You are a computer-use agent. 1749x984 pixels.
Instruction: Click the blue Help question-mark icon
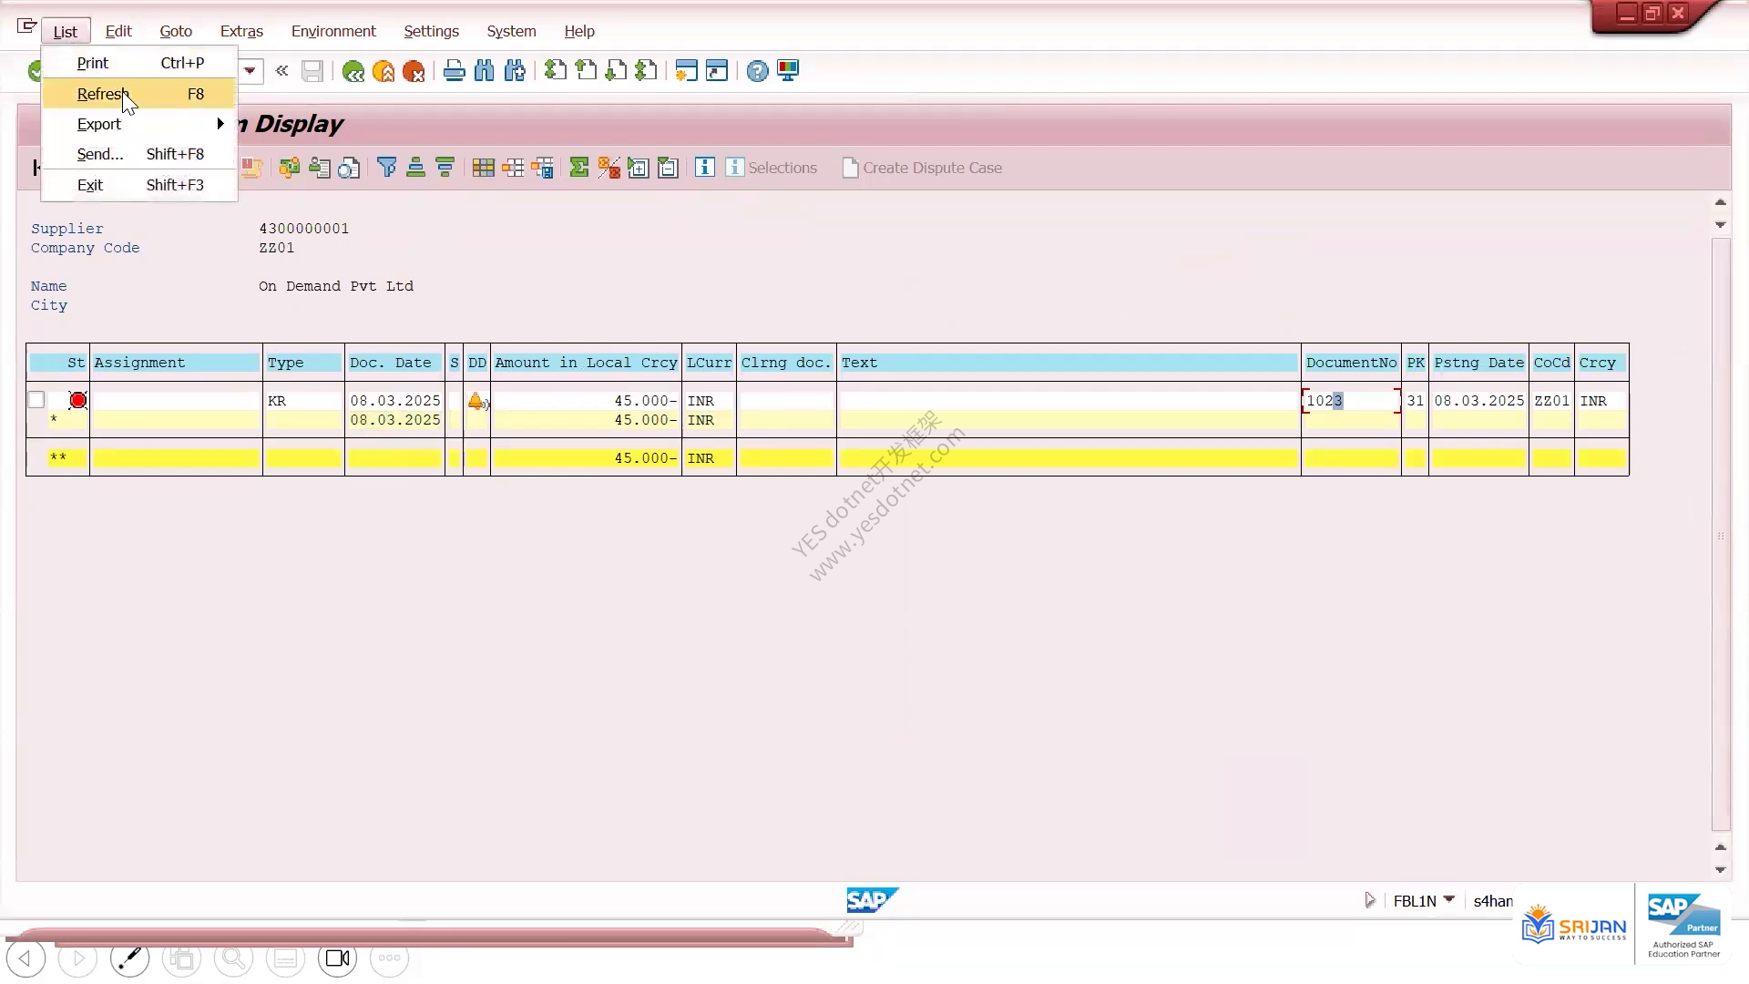pyautogui.click(x=757, y=71)
